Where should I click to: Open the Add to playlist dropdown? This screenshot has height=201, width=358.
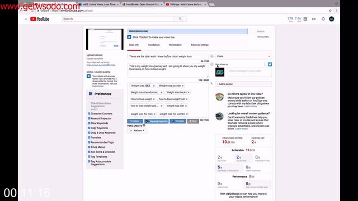[x=243, y=84]
